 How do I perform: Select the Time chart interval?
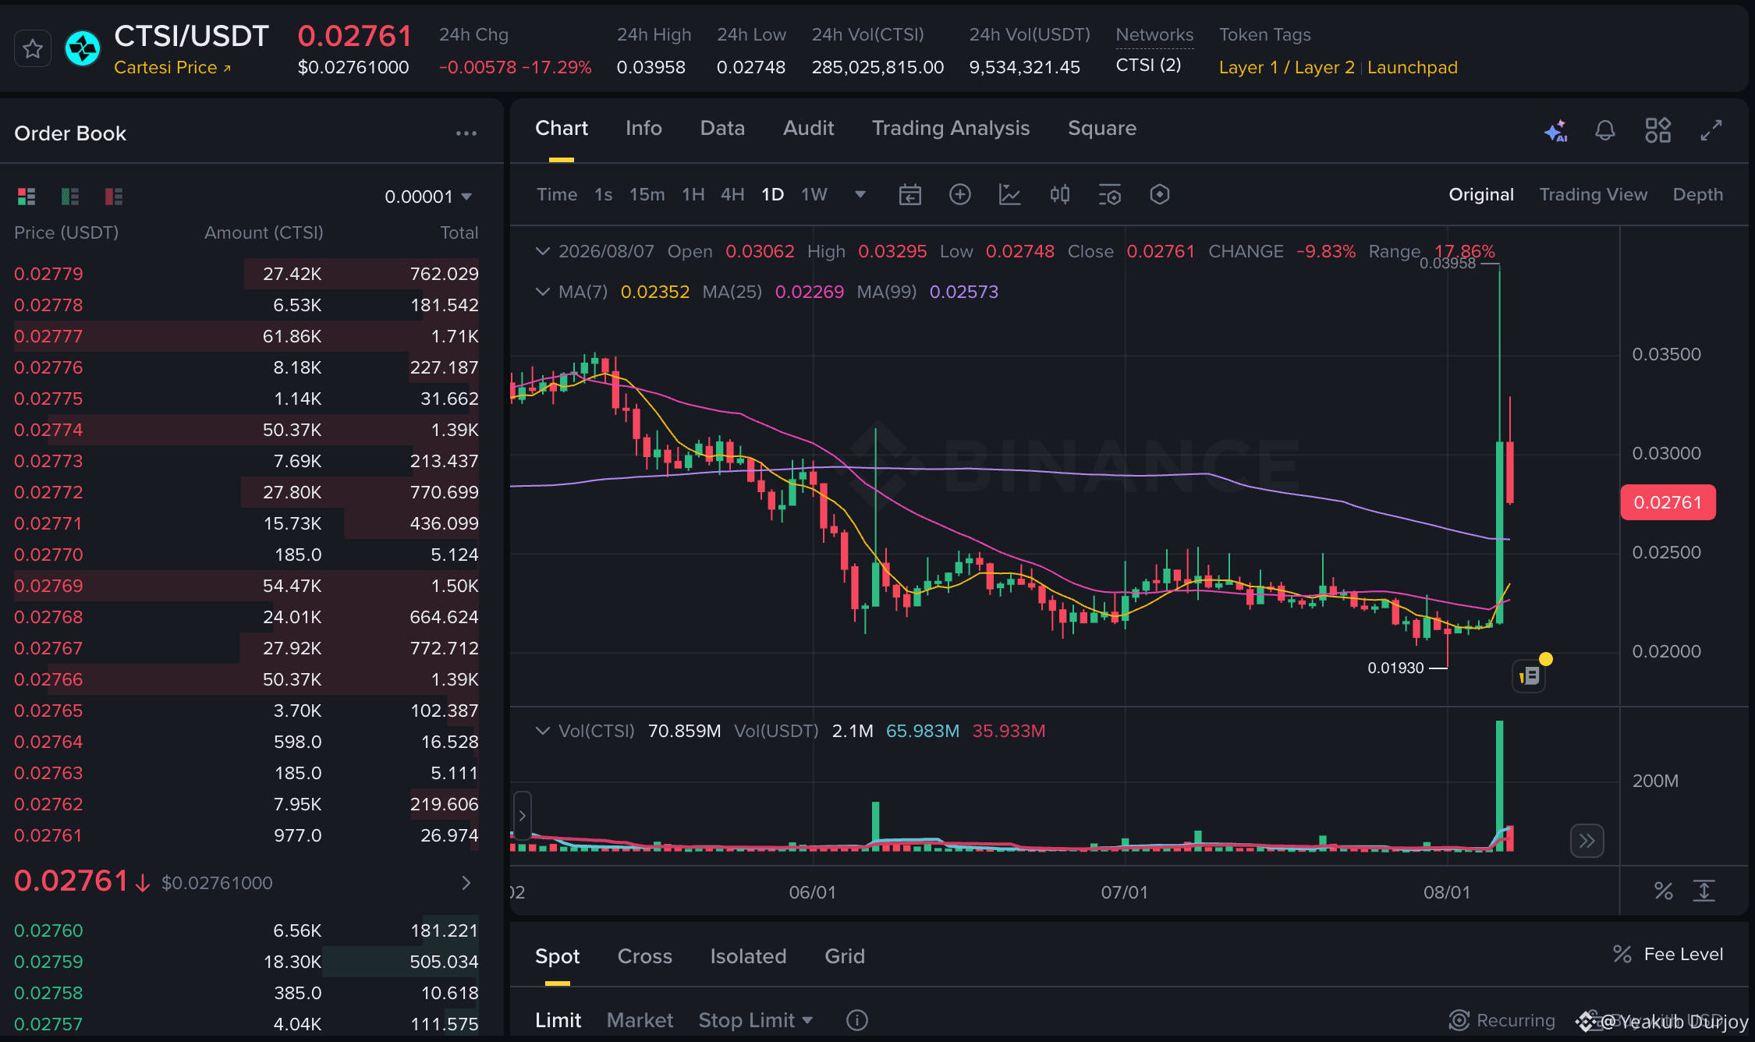coord(557,195)
